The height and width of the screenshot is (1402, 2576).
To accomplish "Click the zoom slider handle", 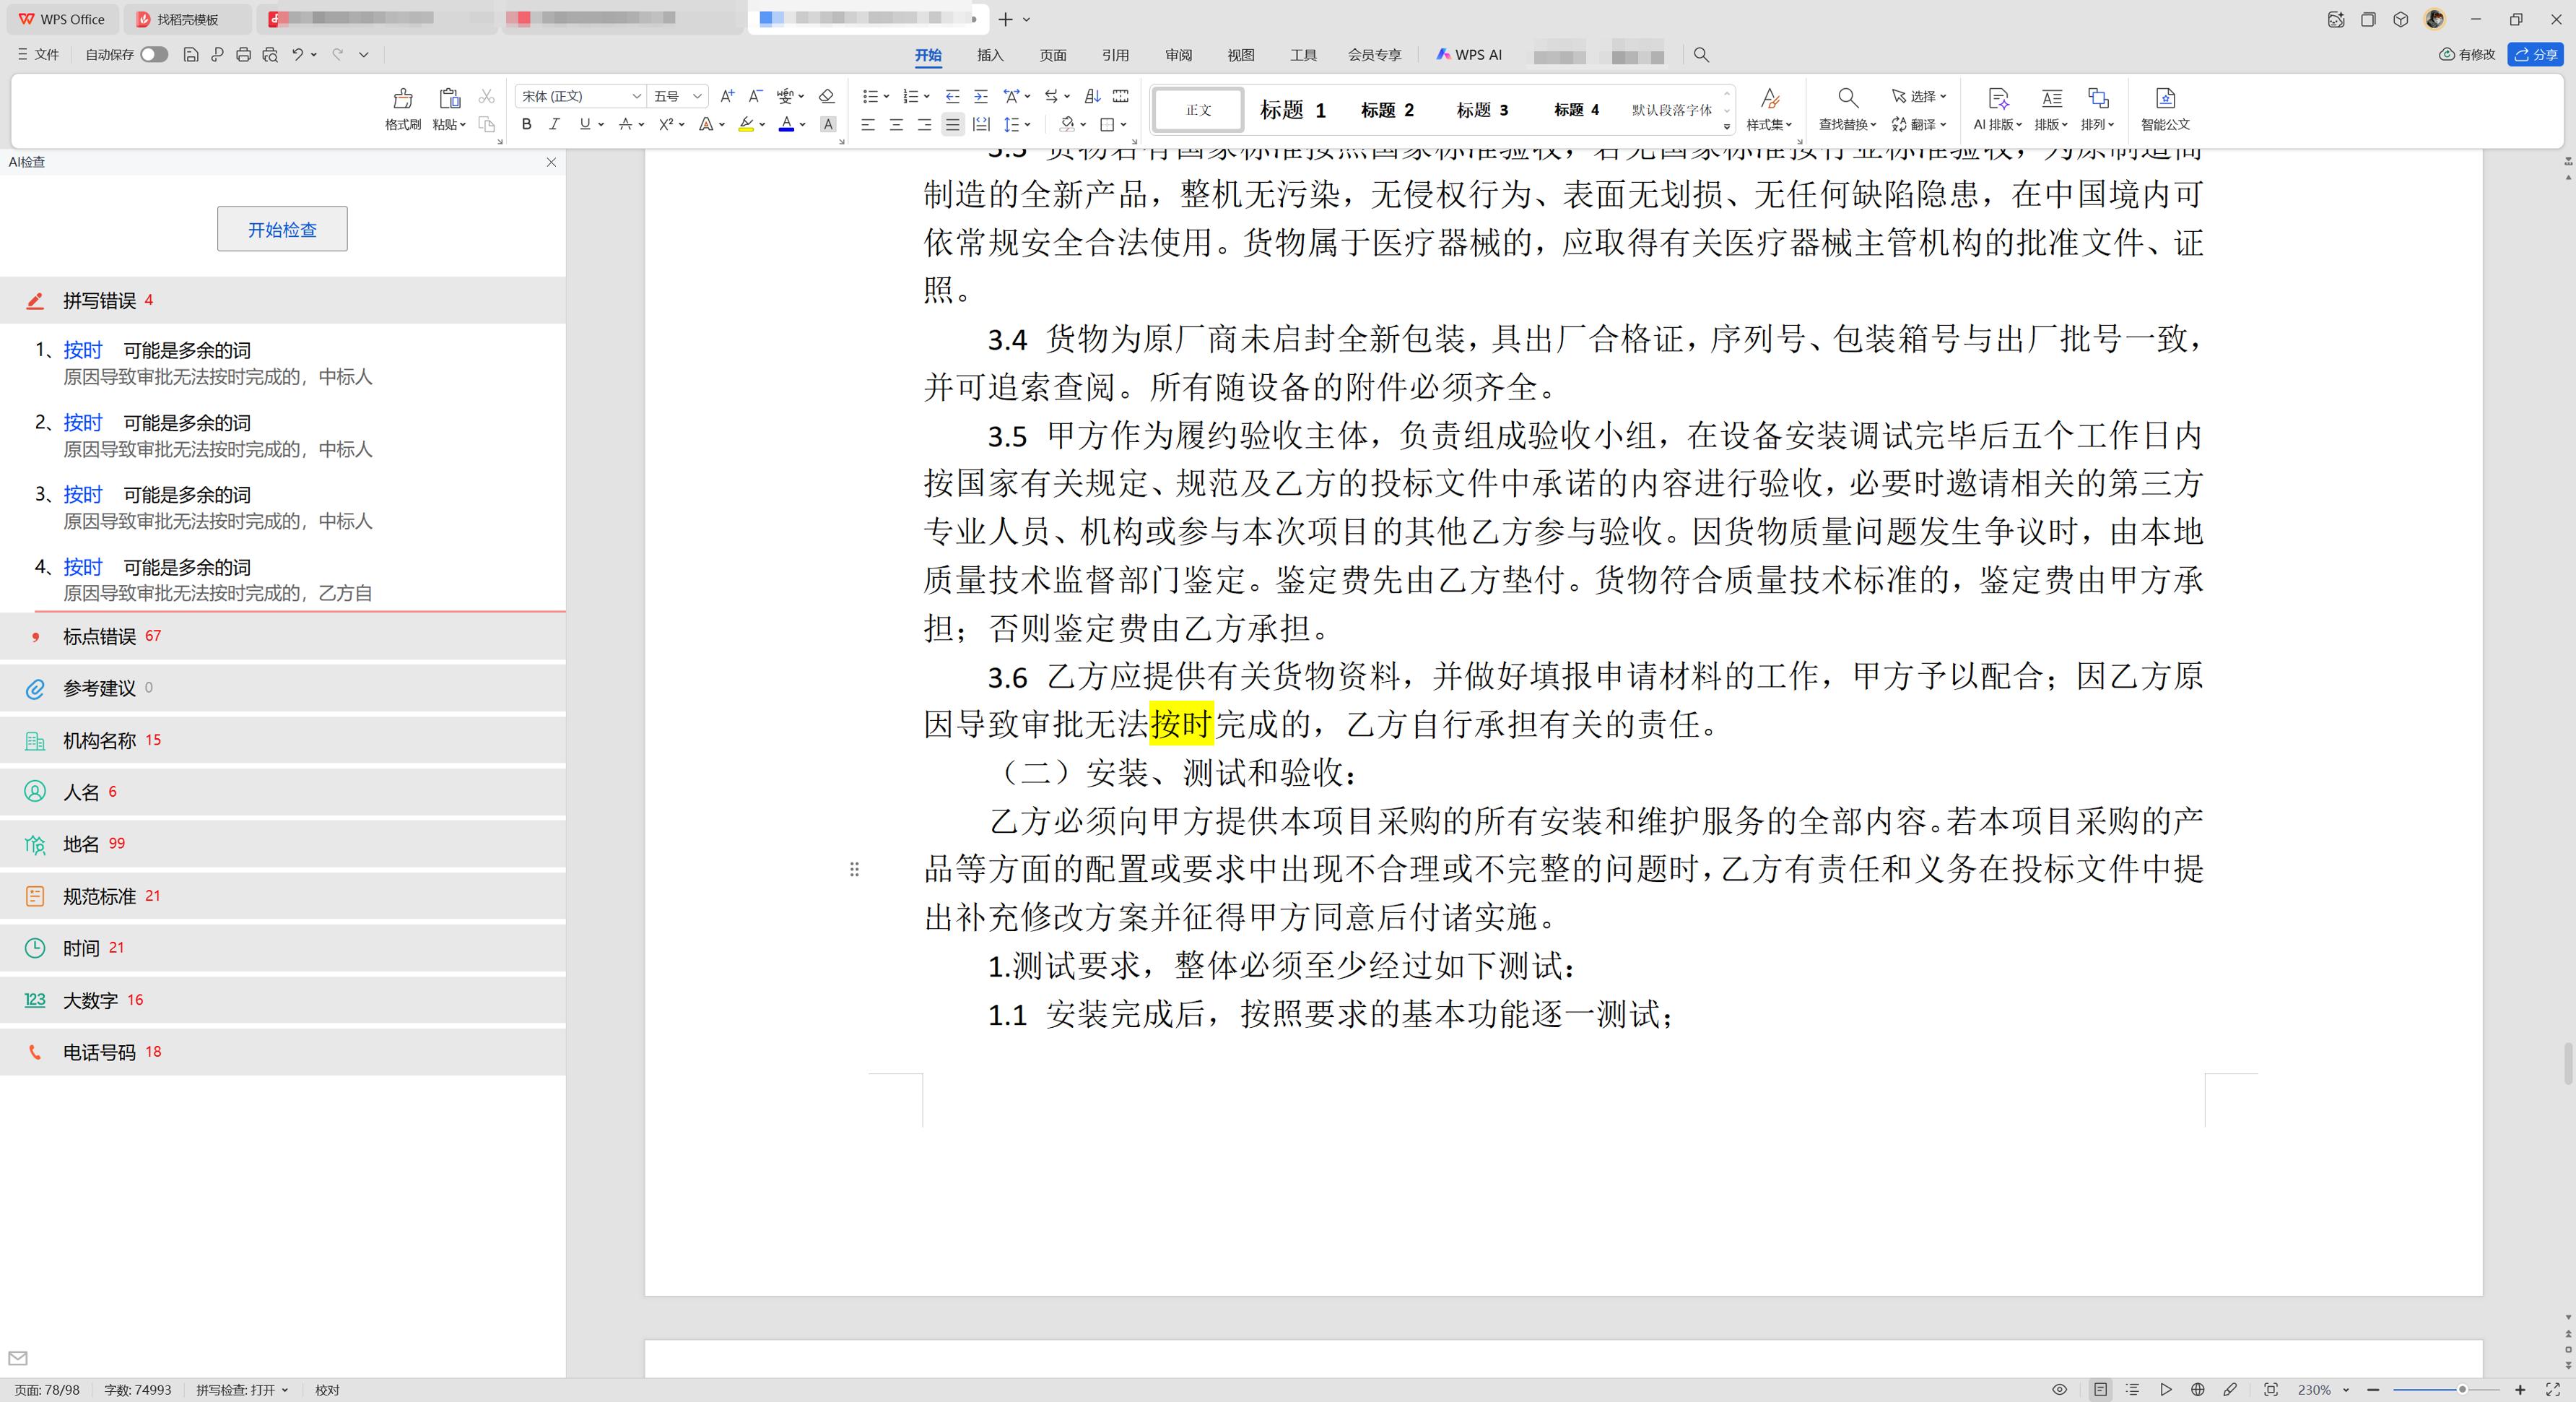I will tap(2463, 1390).
